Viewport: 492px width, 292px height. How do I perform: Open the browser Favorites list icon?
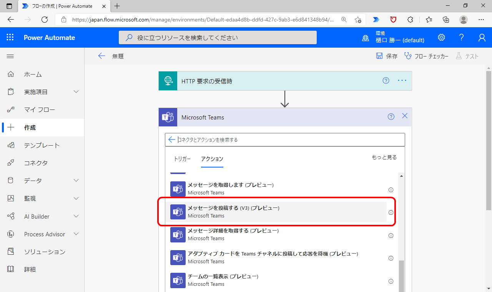tap(429, 20)
